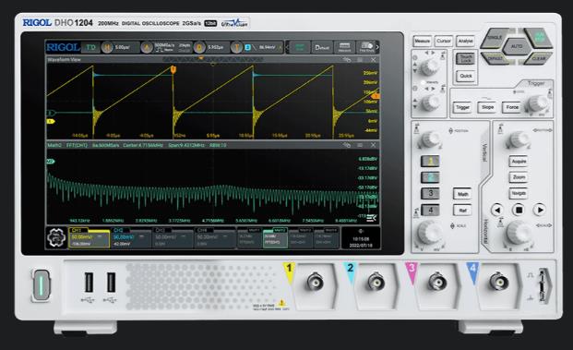
Task: Click the vertical position knob
Action: pos(430,139)
